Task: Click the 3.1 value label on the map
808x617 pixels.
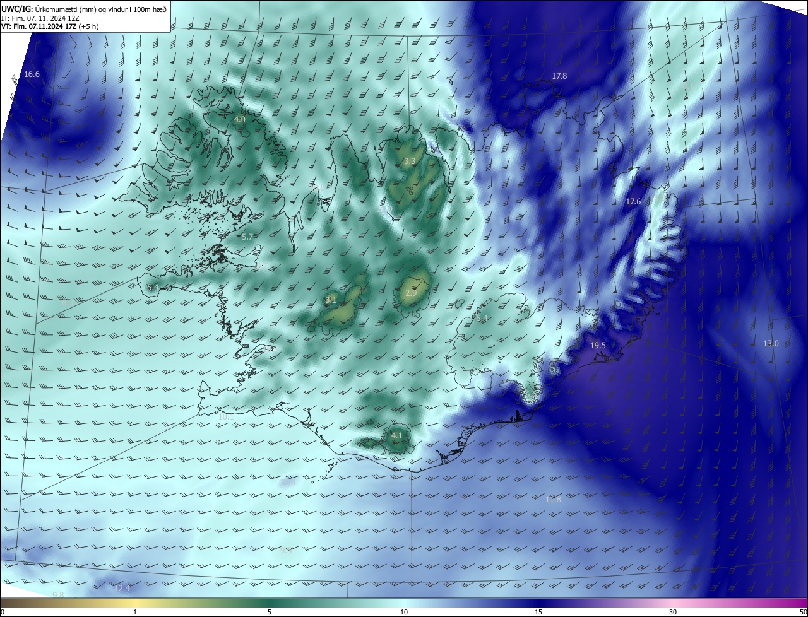Action: click(x=331, y=300)
